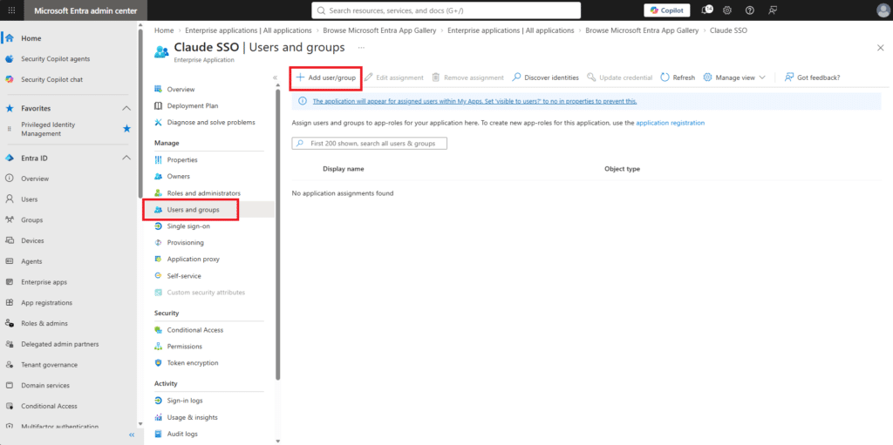The height and width of the screenshot is (445, 893).
Task: Click the search users & groups field
Action: [x=369, y=144]
